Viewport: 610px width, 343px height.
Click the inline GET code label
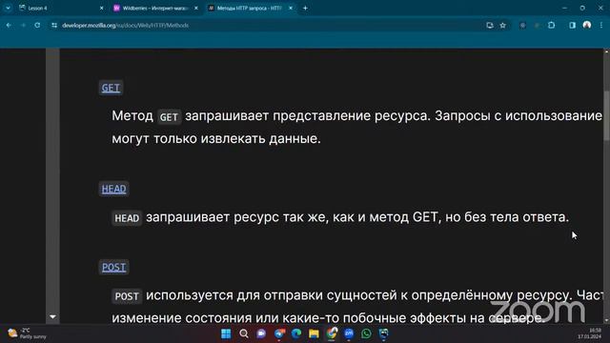pos(169,116)
